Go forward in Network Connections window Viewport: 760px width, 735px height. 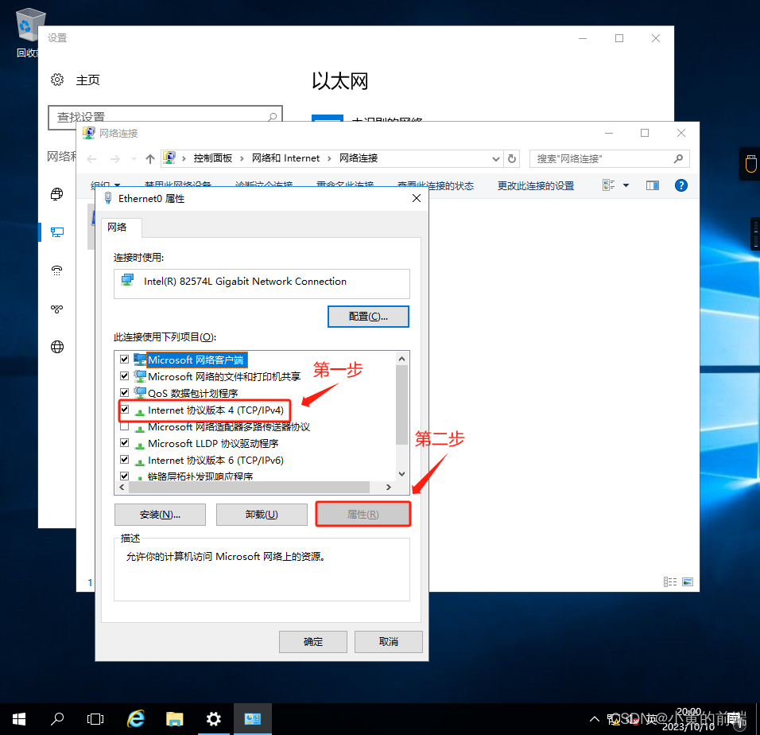114,158
